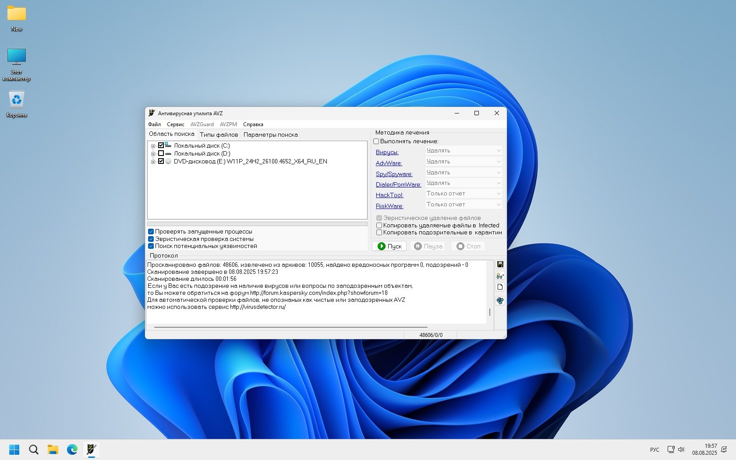Click the blank page icon to clear protocol
This screenshot has height=460, width=736.
tap(500, 287)
